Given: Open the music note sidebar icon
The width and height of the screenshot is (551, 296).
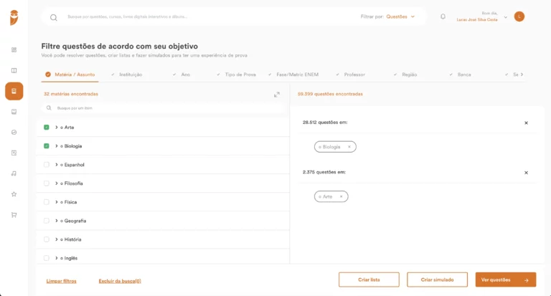Looking at the screenshot, I should 14,173.
